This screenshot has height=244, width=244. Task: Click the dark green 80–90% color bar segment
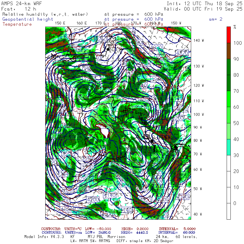point(229,67)
